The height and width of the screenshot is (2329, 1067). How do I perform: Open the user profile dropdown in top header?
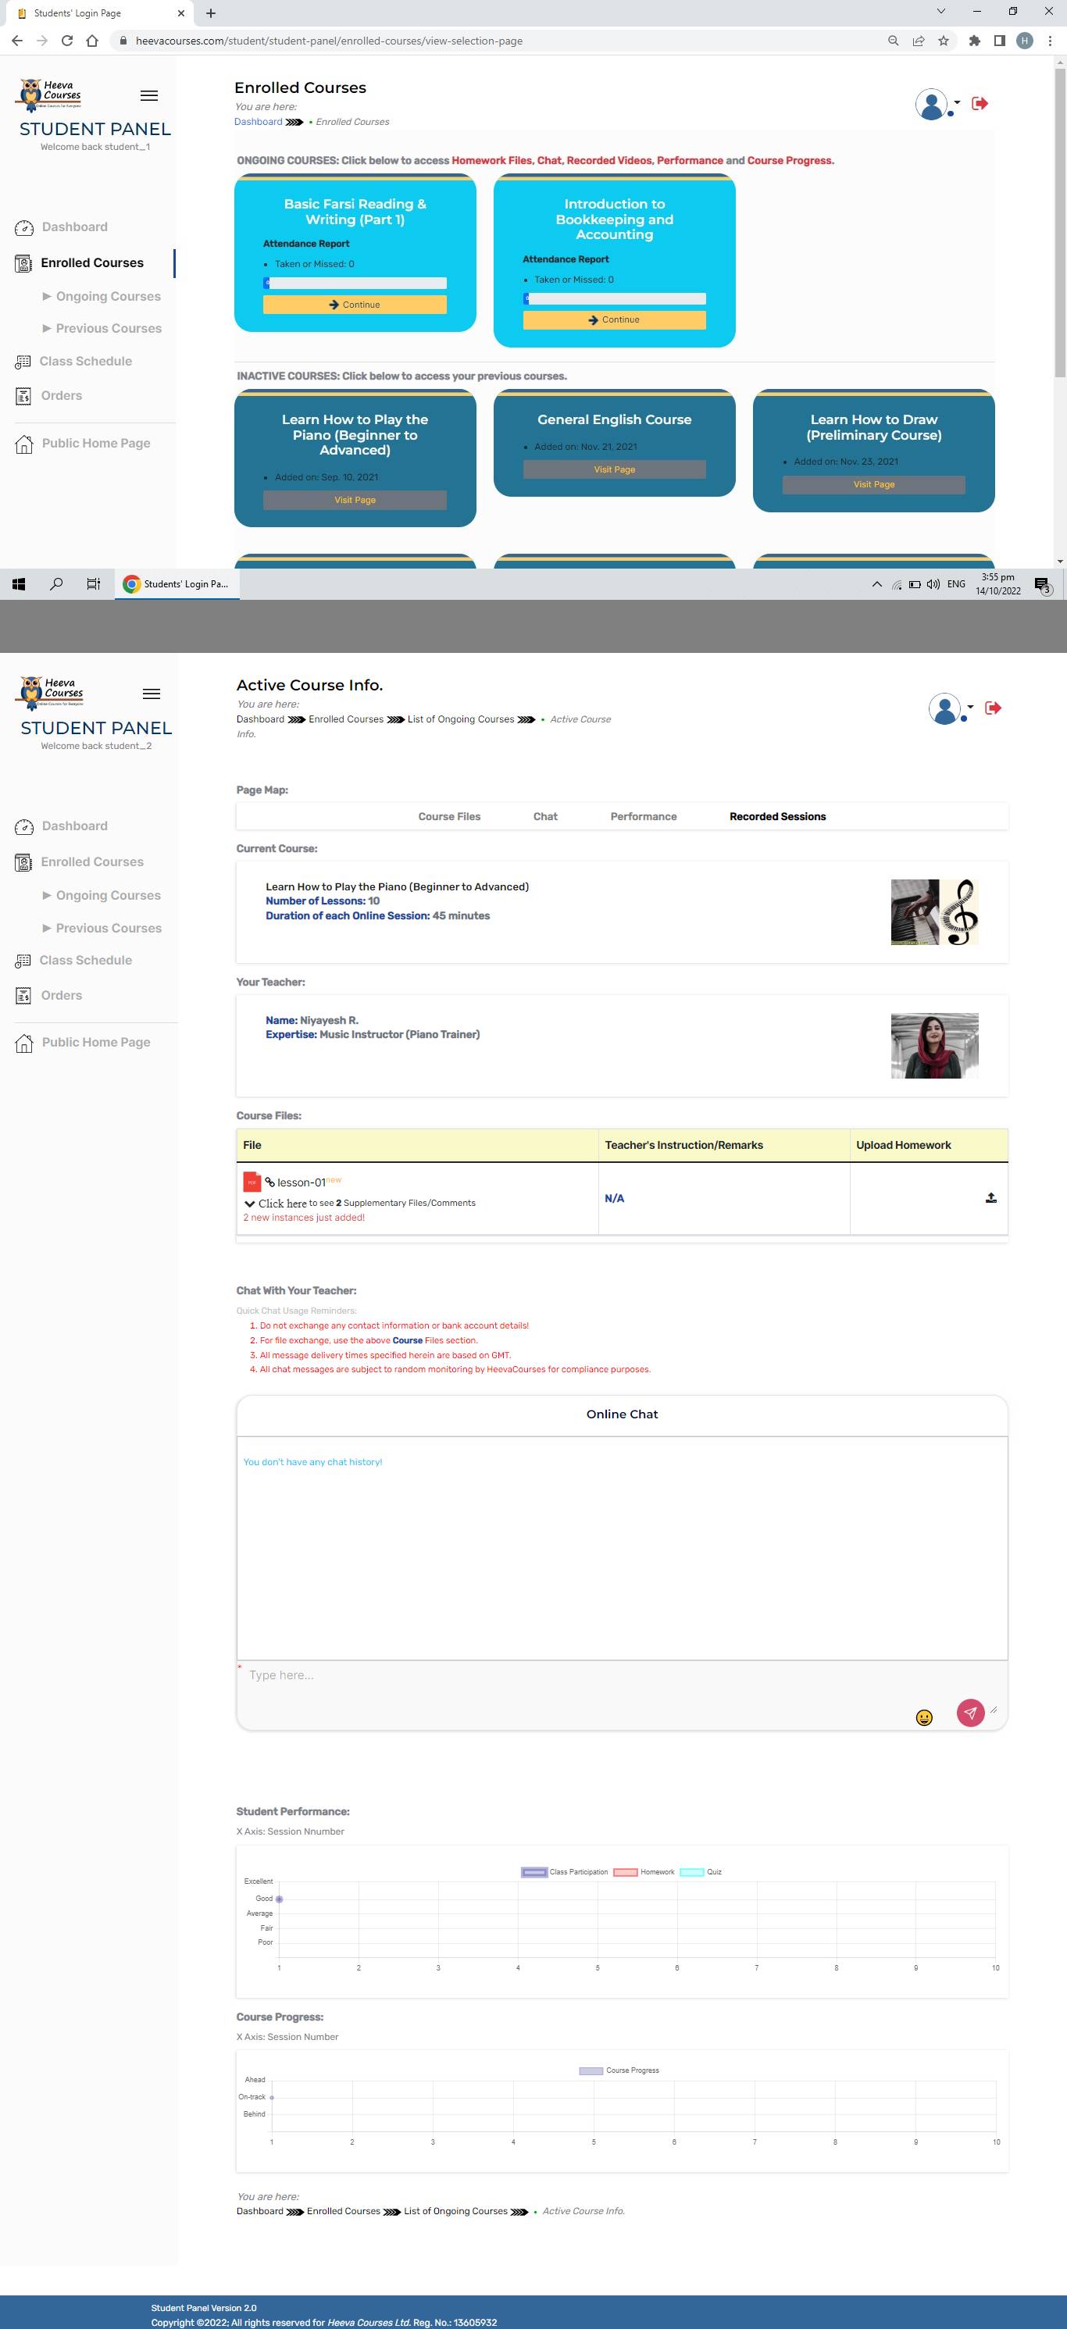(x=937, y=104)
